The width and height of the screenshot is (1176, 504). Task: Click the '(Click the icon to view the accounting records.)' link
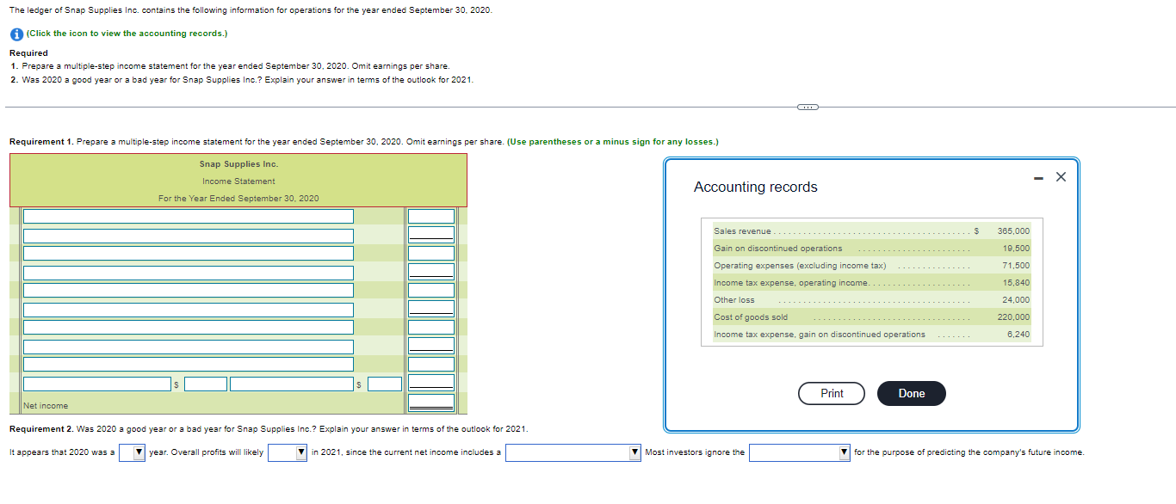[x=127, y=34]
